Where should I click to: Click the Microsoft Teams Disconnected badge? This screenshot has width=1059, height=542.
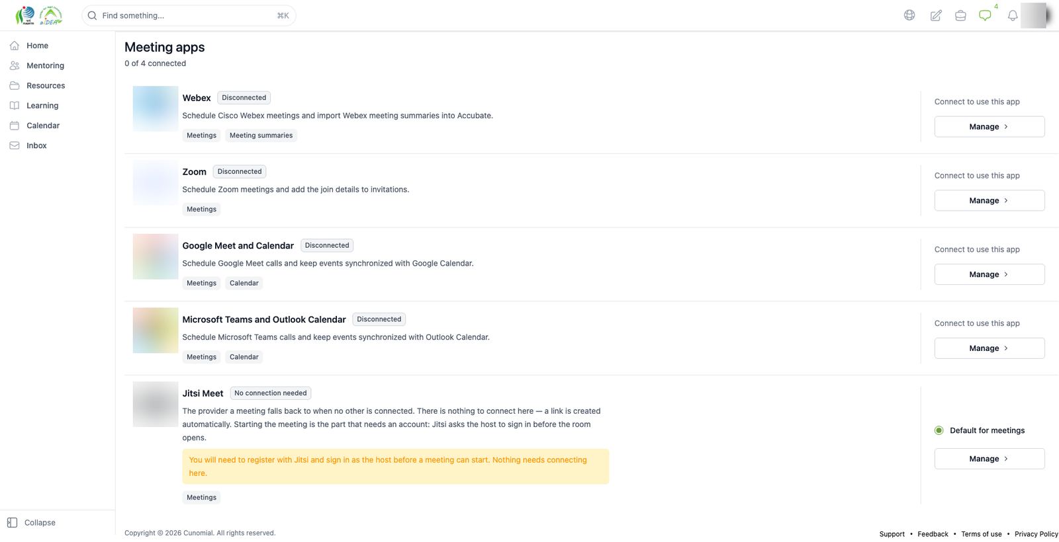click(379, 319)
